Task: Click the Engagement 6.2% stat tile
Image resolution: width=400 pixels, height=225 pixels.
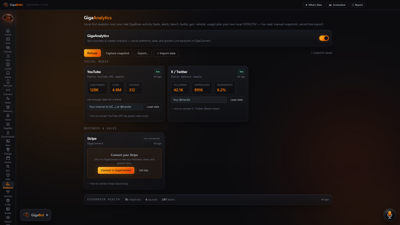Action: [x=225, y=88]
